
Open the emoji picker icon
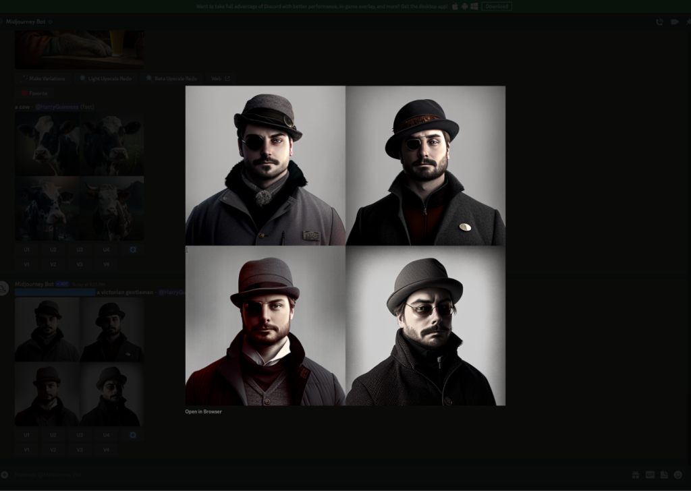(678, 475)
